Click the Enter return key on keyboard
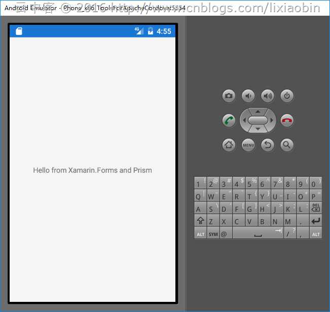The height and width of the screenshot is (312, 330). coord(316,220)
